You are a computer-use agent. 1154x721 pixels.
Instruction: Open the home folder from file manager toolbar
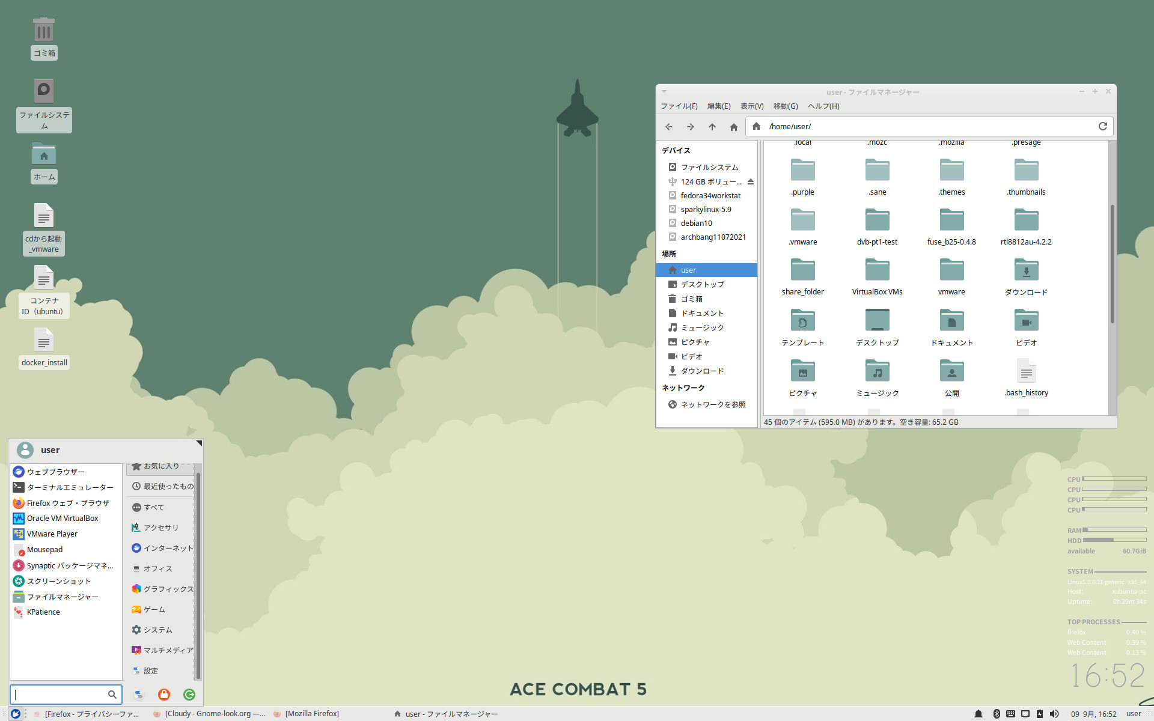point(733,127)
